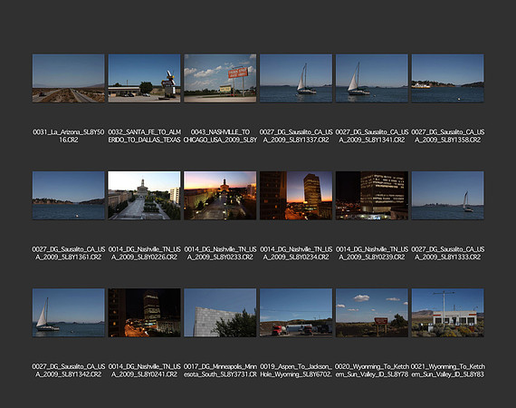This screenshot has width=516, height=408.
Task: Choose the 0021 Wyoming gas station thumbnail
Action: (x=447, y=313)
